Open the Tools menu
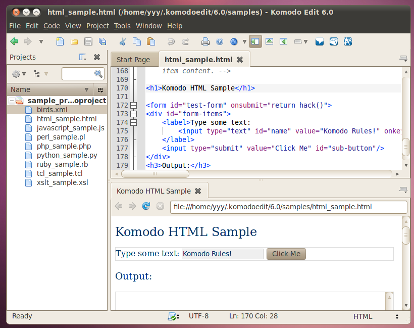Viewport: 414px width, 328px height. pos(122,26)
